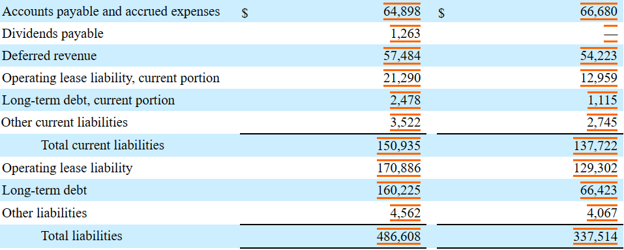Select 'Long-term debt, current portion' label
Viewport: 624px width, 250px height.
pos(88,101)
